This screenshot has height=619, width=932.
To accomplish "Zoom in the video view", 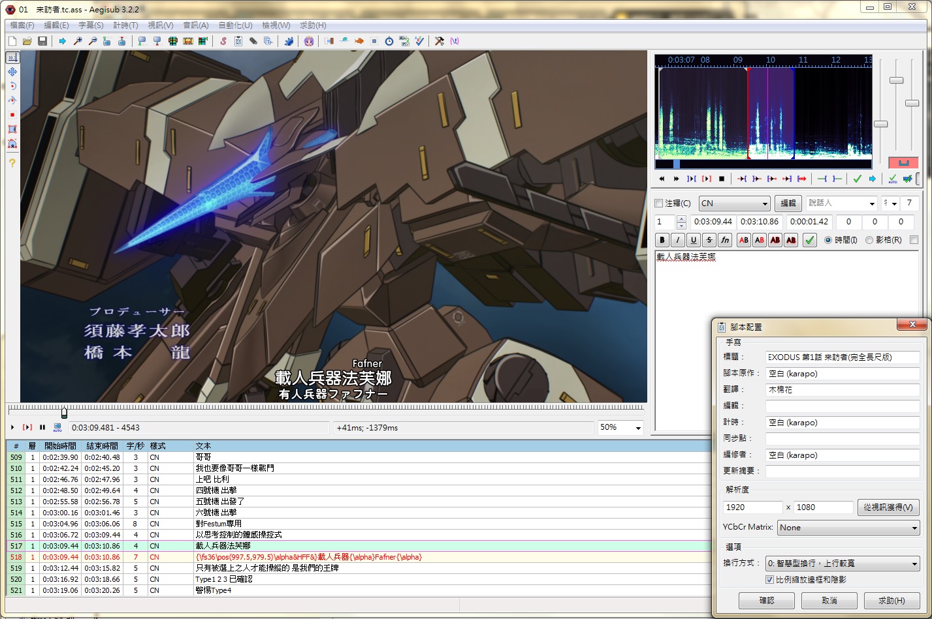I will (78, 41).
